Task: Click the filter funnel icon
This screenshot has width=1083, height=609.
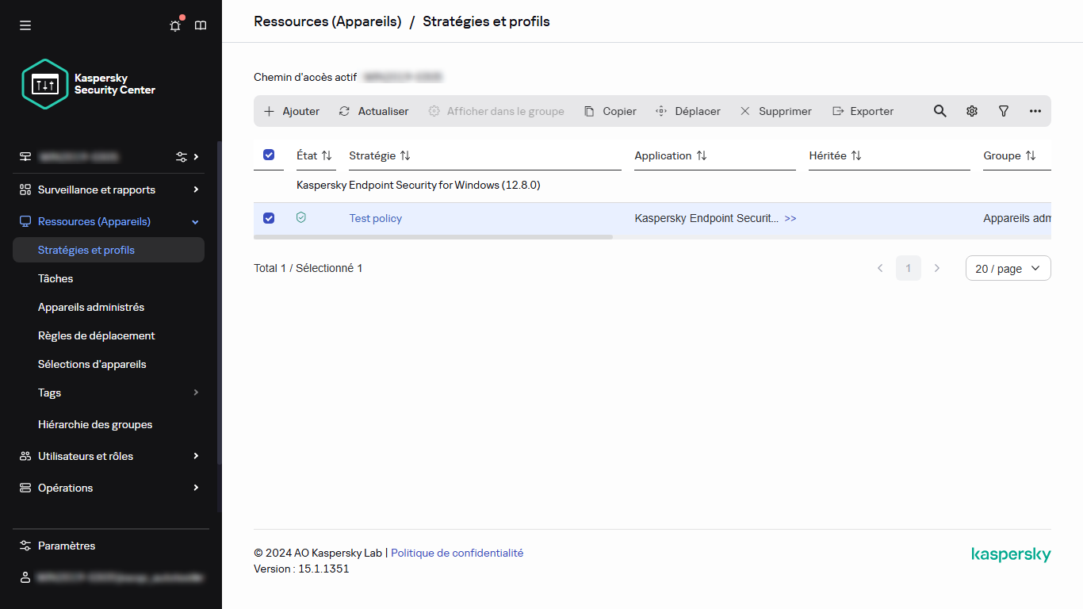Action: [x=1004, y=111]
